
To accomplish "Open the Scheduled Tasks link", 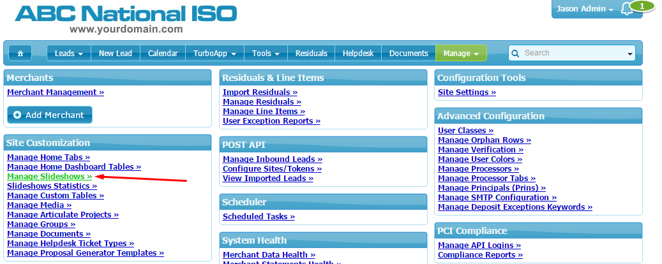I will [259, 217].
